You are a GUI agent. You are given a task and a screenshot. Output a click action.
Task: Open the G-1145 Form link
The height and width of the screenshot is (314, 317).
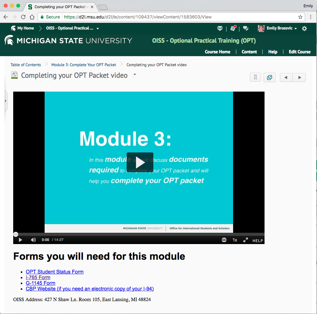(41, 283)
